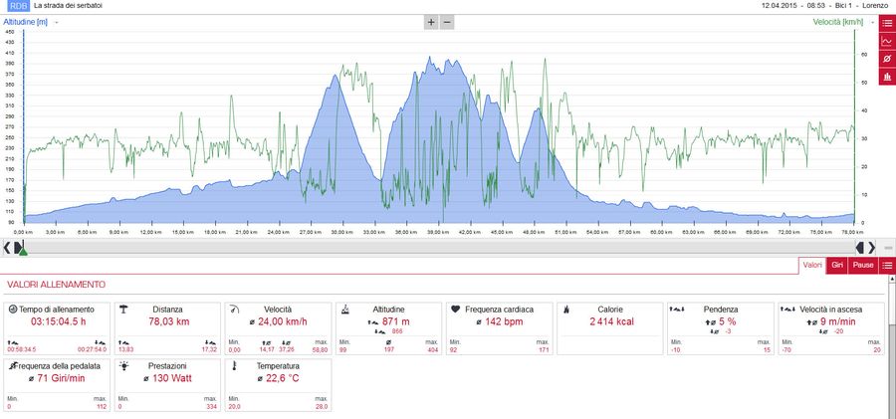The width and height of the screenshot is (896, 419).
Task: Zoom out the chart with minus button
Action: tap(447, 22)
